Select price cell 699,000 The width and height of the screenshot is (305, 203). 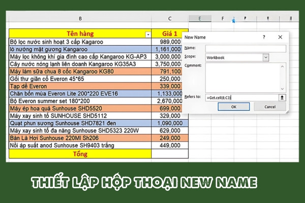(x=167, y=108)
